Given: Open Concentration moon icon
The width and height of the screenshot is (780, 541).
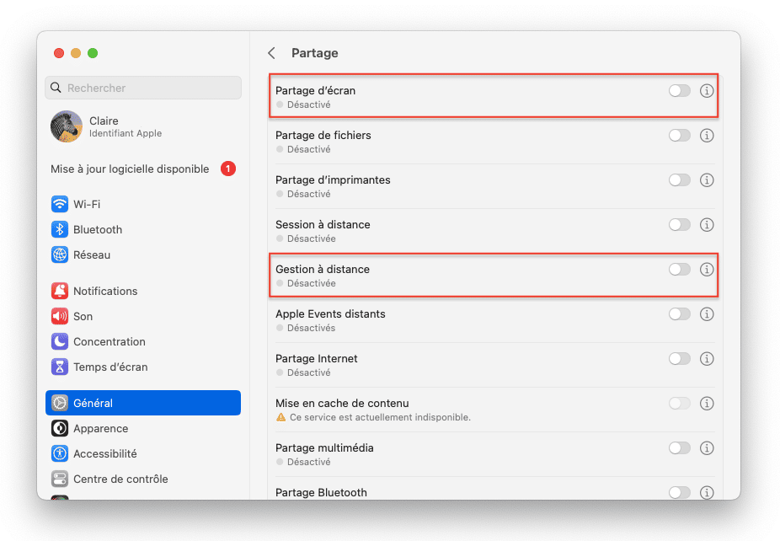Looking at the screenshot, I should pos(60,341).
